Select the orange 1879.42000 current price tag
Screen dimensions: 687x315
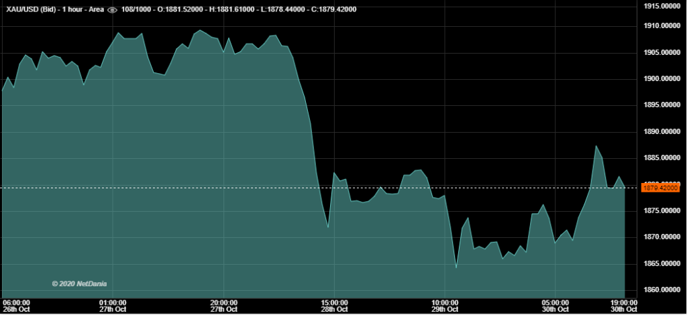tap(660, 188)
